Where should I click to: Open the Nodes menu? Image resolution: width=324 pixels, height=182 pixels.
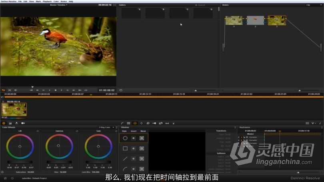[64, 2]
